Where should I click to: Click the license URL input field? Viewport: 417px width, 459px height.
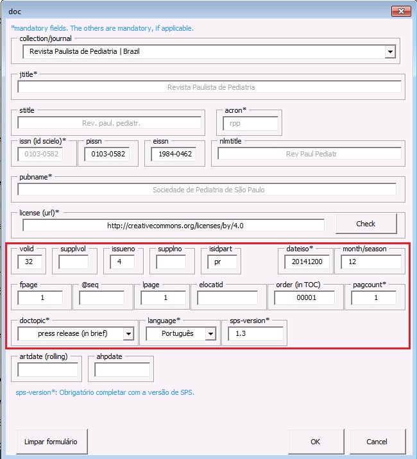173,225
